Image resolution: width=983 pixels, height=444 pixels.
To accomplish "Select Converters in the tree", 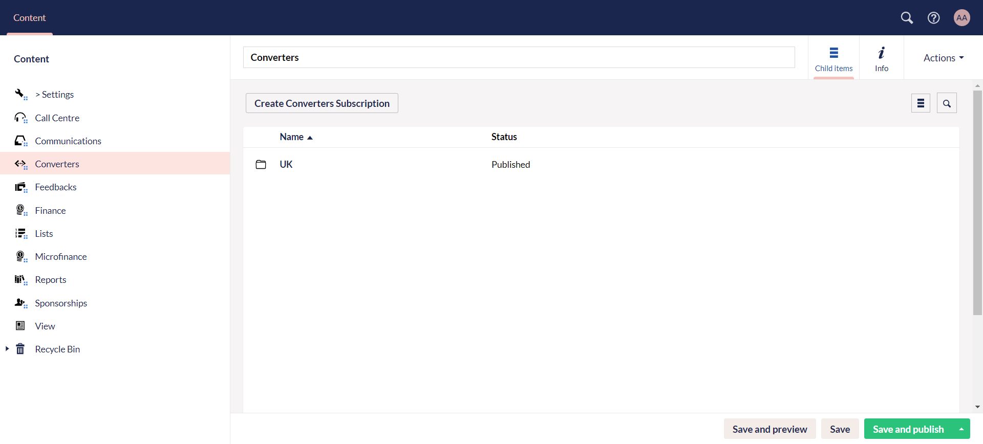I will [x=57, y=164].
